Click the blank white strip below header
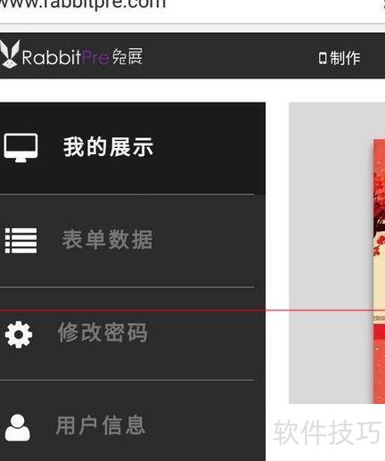 (192, 90)
